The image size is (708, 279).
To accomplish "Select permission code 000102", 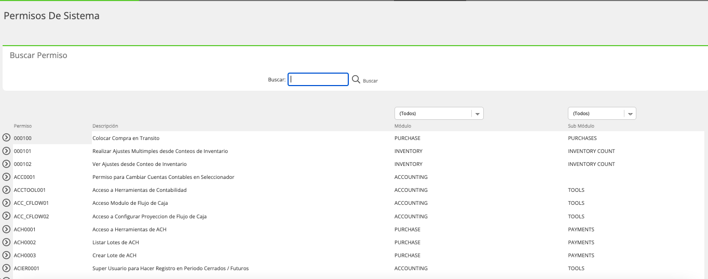I will (x=23, y=164).
